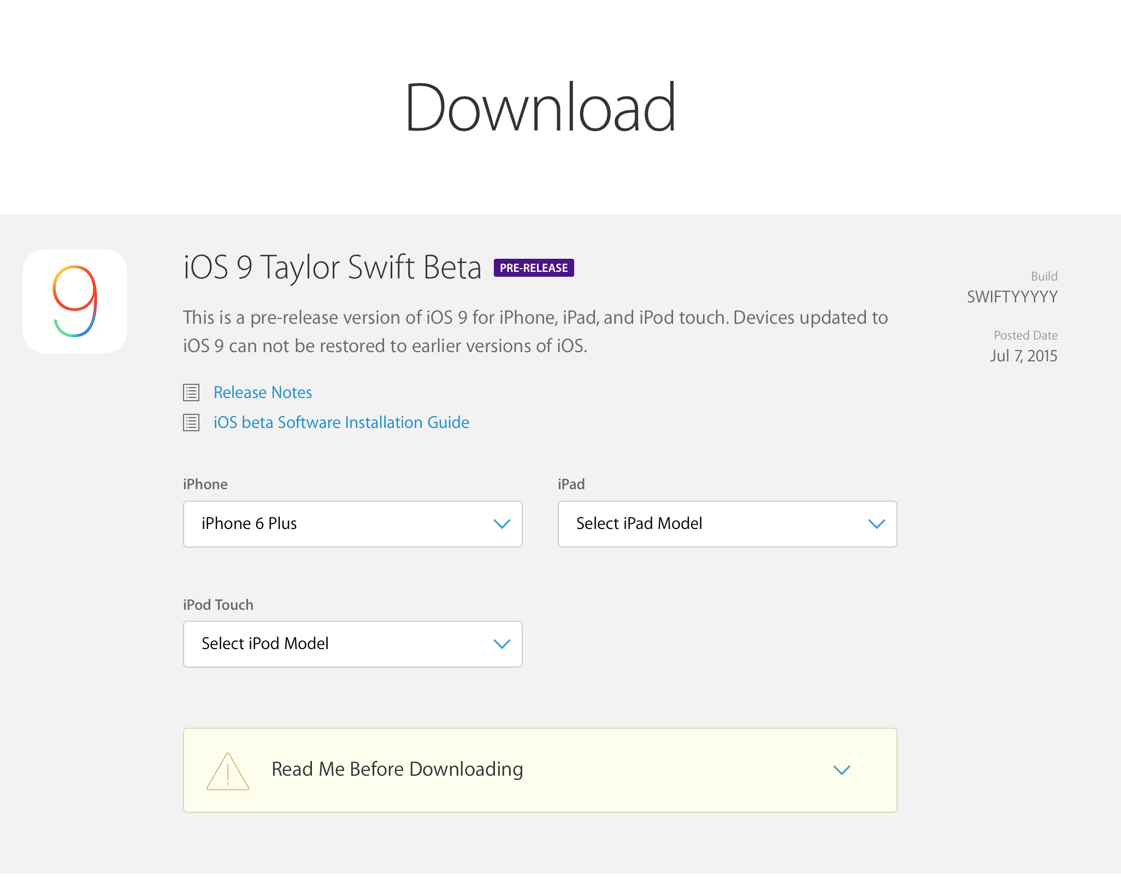Open the Release Notes link

click(263, 393)
